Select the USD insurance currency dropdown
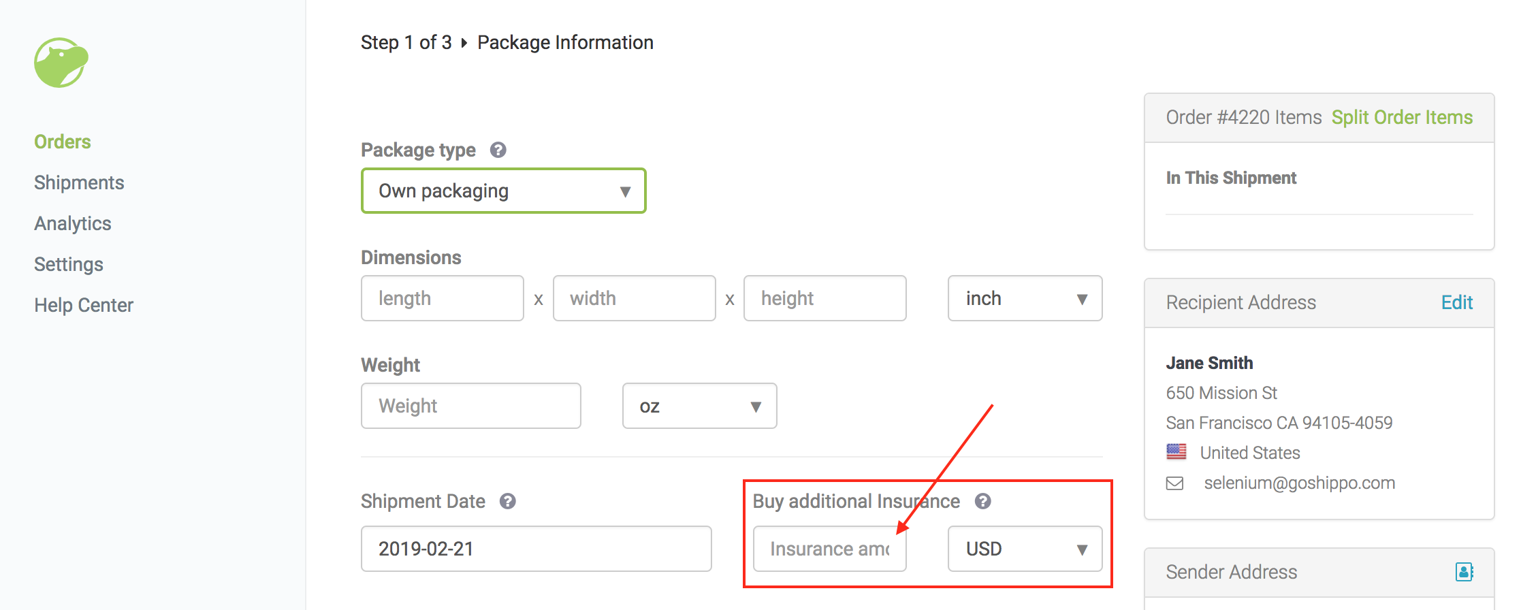Image resolution: width=1521 pixels, height=610 pixels. pos(1025,549)
